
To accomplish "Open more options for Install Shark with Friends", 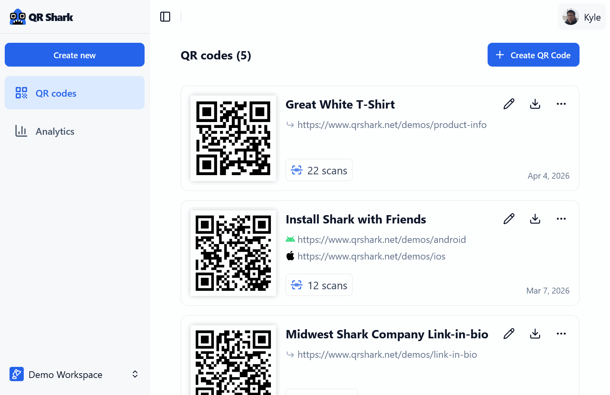I will 561,218.
